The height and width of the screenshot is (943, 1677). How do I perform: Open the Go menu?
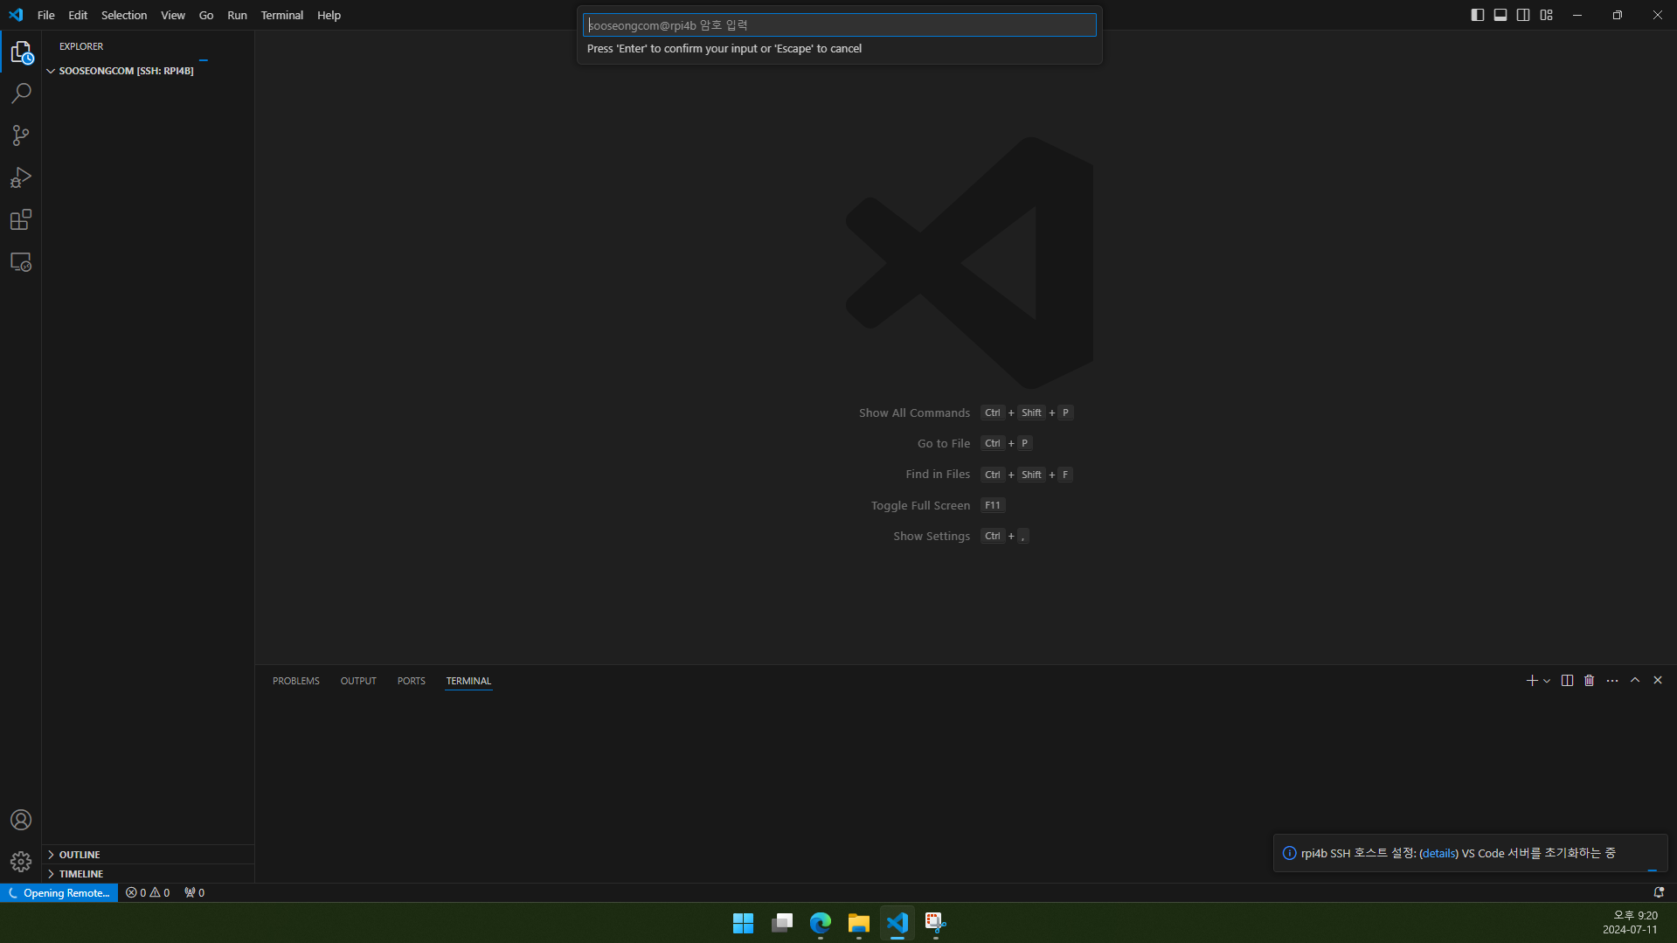[x=206, y=15]
